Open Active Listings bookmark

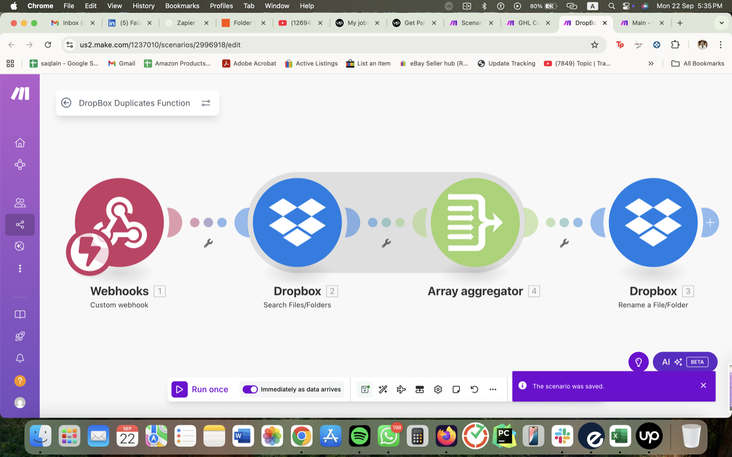[311, 63]
